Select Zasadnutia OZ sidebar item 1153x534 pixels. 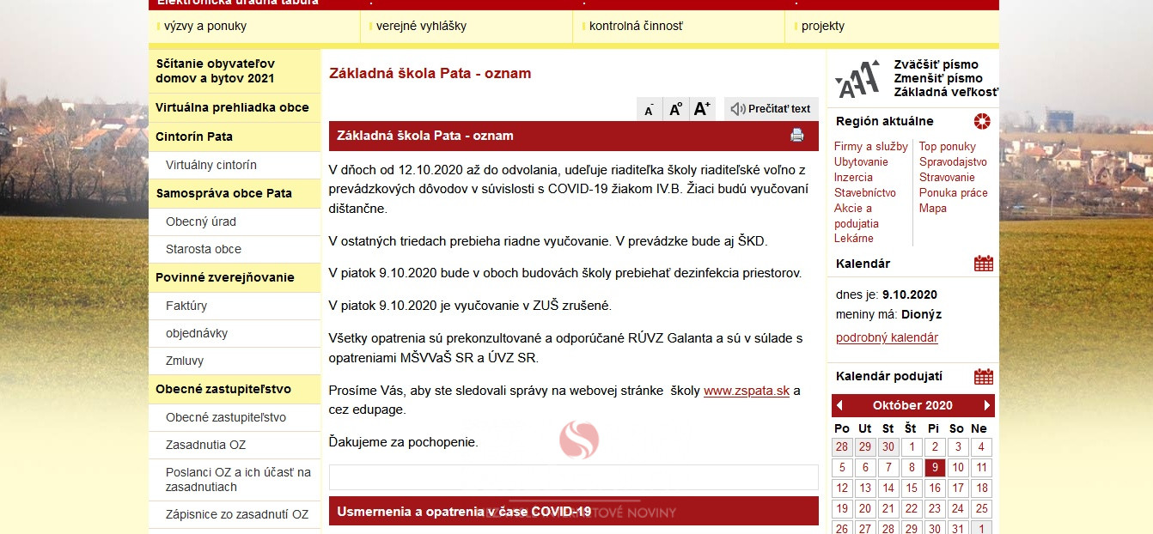235,445
